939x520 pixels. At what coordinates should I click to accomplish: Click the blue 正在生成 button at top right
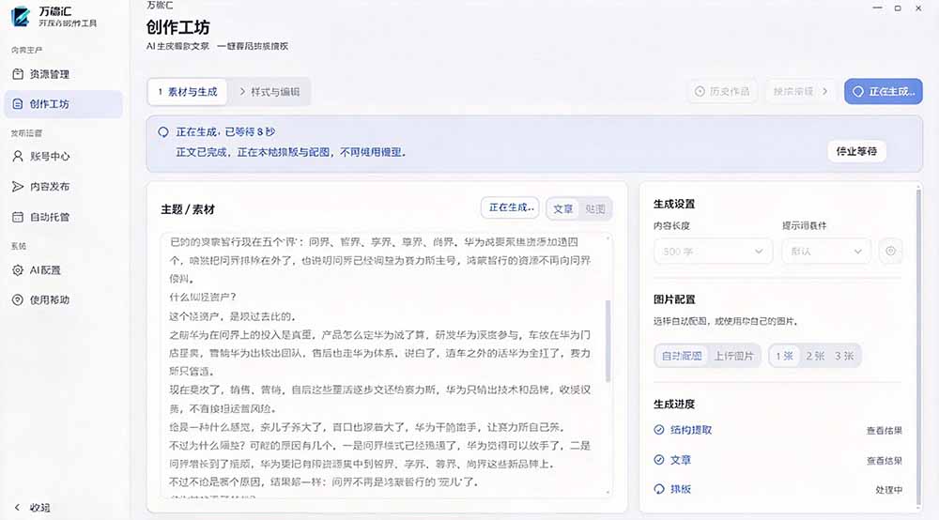tap(884, 92)
